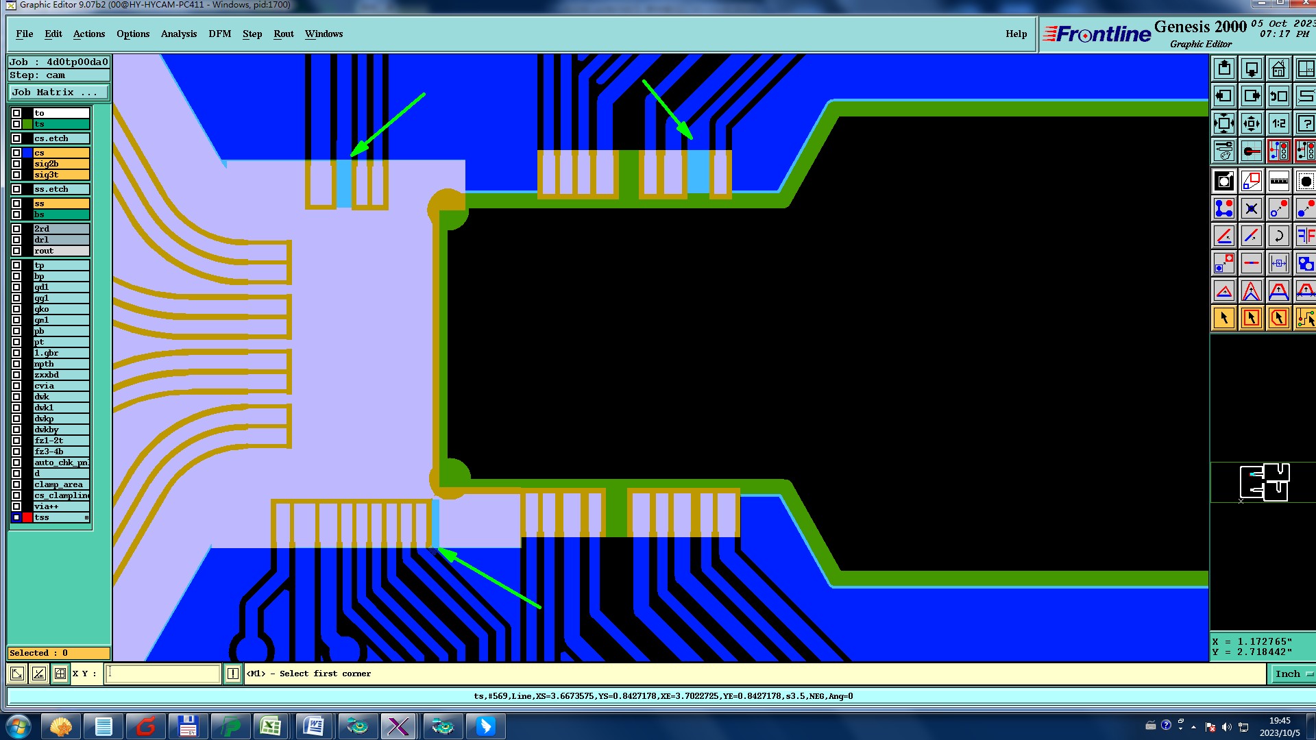The image size is (1316, 740).
Task: Select the rotate arrow edit tool
Action: [1278, 236]
